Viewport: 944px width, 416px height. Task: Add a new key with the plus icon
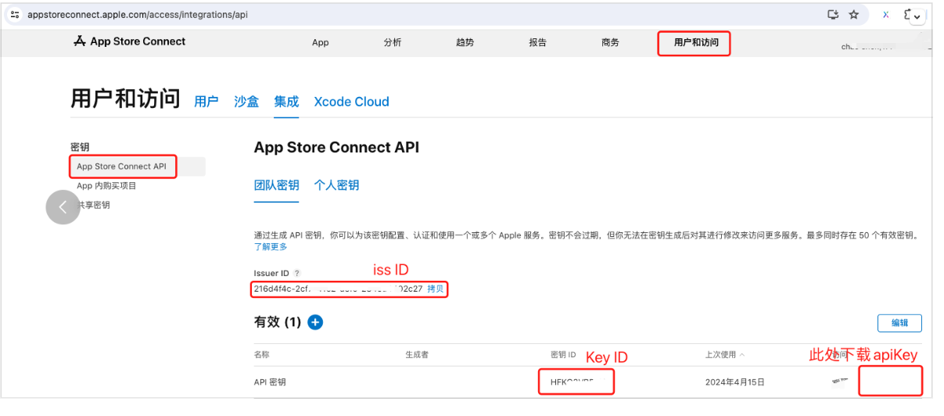(x=315, y=322)
